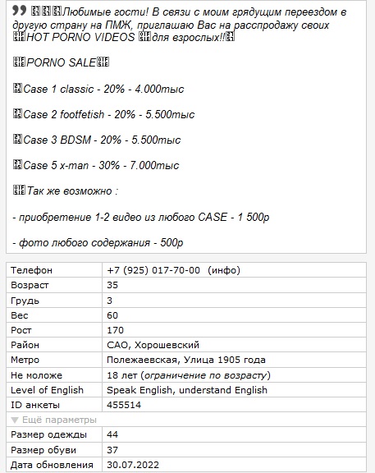Click the 'Размер одежды' row label
Viewport: 375px width, 473px height.
(48, 434)
